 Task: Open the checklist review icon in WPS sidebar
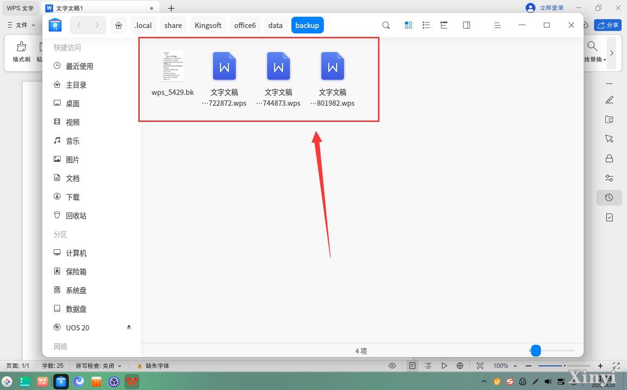click(x=609, y=217)
